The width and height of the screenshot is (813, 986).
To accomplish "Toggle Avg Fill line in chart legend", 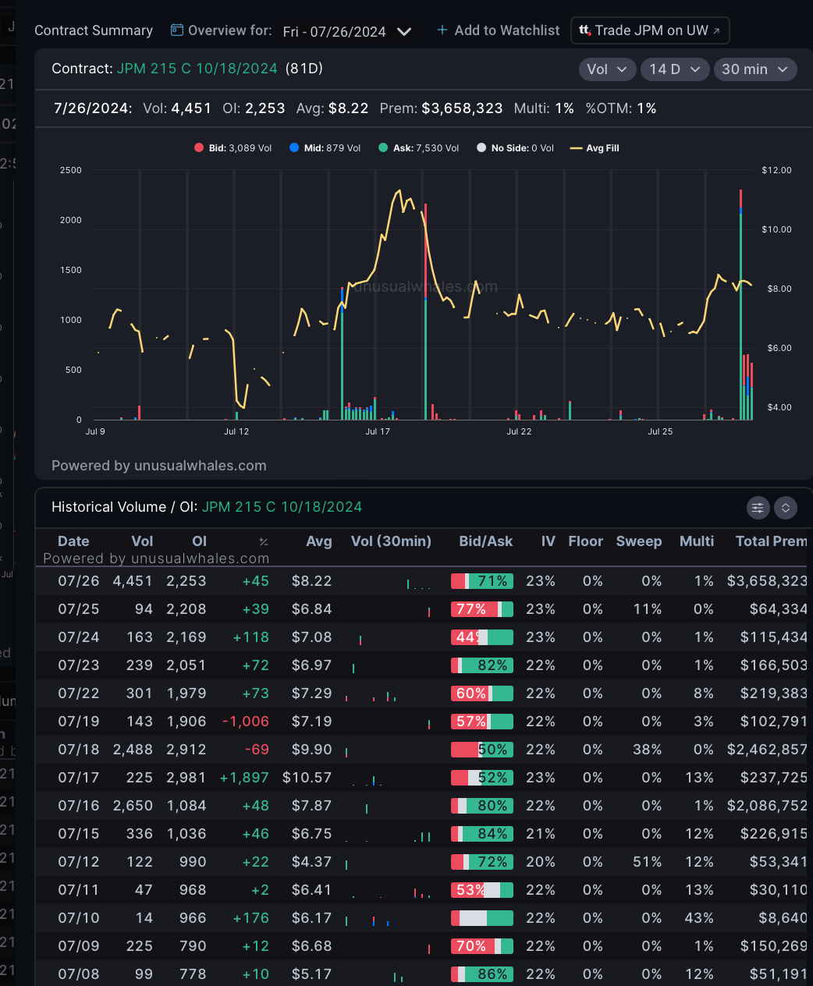I will [595, 148].
